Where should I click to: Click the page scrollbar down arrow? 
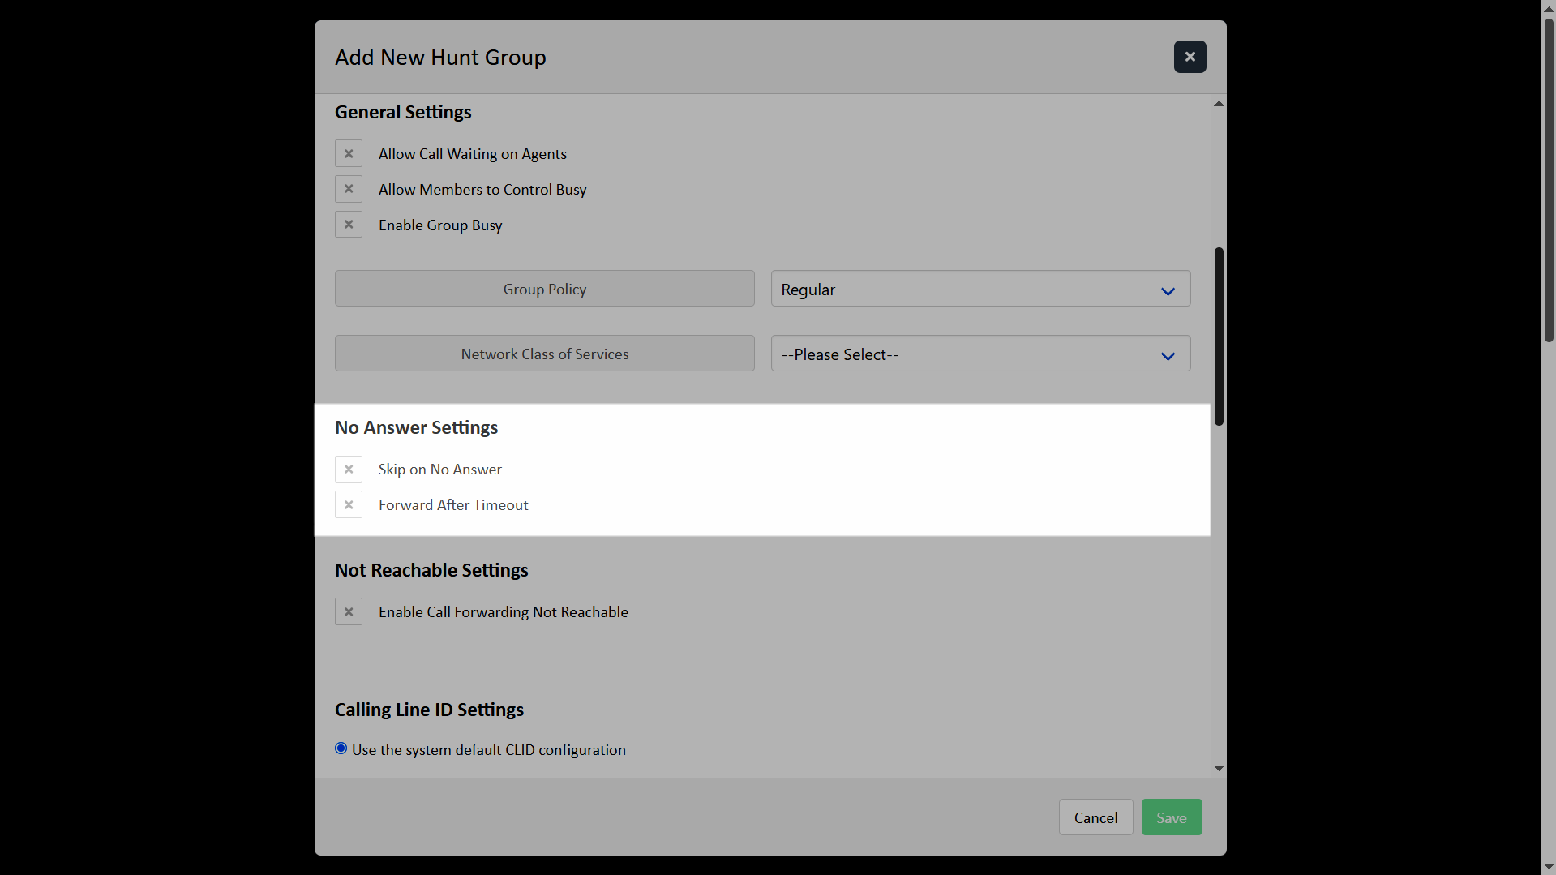tap(1549, 868)
